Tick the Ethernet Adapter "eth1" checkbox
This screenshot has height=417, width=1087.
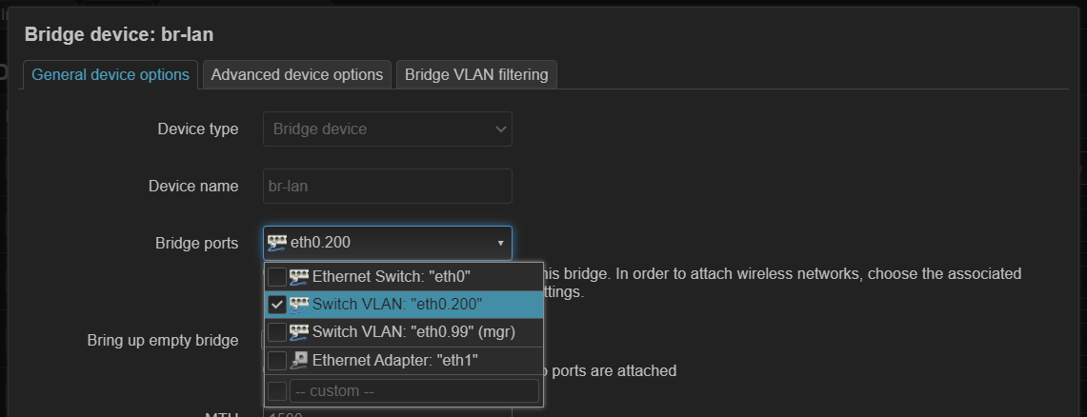[x=277, y=361]
